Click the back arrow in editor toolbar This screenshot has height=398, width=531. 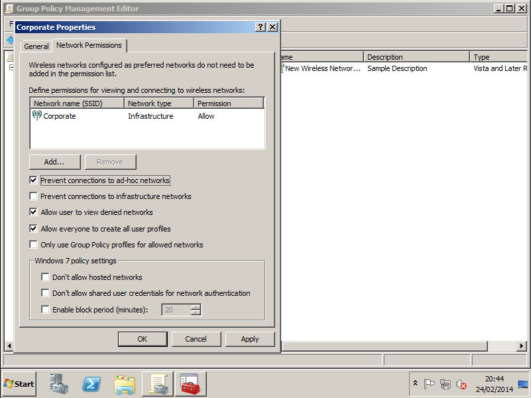[10, 40]
